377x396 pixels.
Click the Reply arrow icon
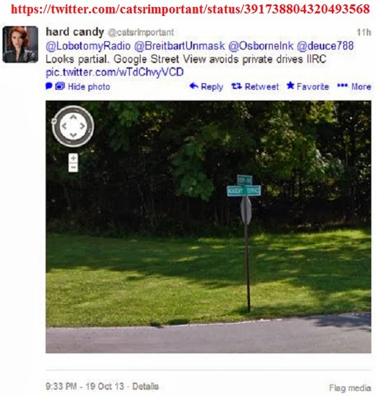click(194, 86)
